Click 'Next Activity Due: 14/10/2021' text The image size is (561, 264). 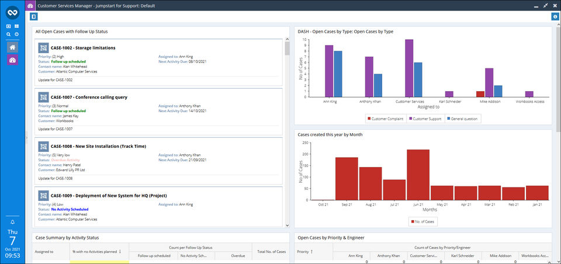[182, 111]
